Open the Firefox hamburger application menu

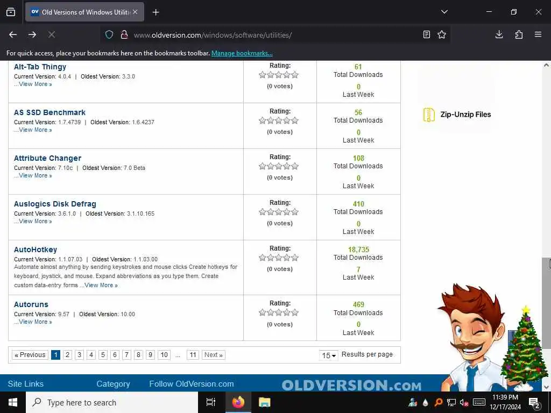(538, 34)
